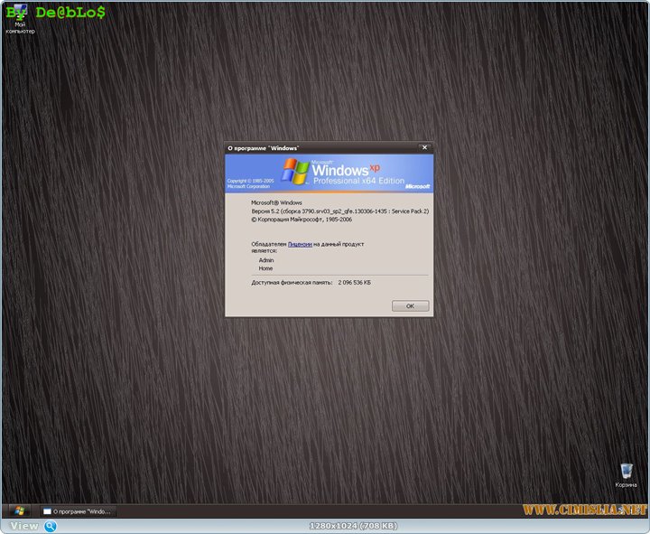
Task: Click the magnifier icon next to View
Action: (51, 526)
